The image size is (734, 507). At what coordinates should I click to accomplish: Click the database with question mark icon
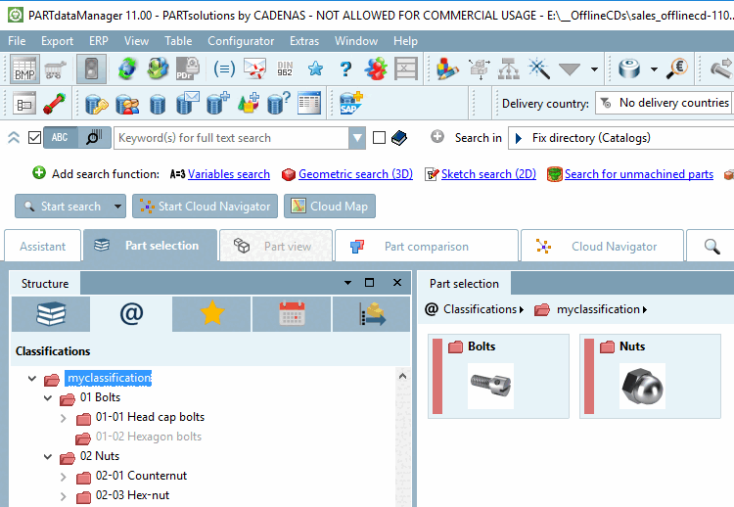coord(279,103)
